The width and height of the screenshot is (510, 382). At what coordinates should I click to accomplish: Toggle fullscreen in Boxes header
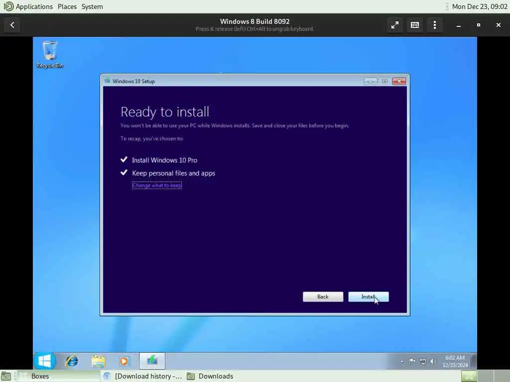395,25
